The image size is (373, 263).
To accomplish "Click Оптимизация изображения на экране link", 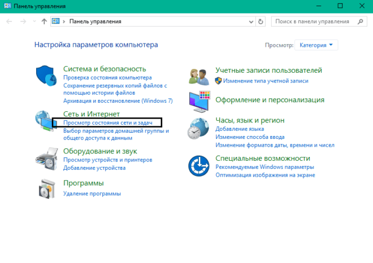I will pyautogui.click(x=265, y=175).
